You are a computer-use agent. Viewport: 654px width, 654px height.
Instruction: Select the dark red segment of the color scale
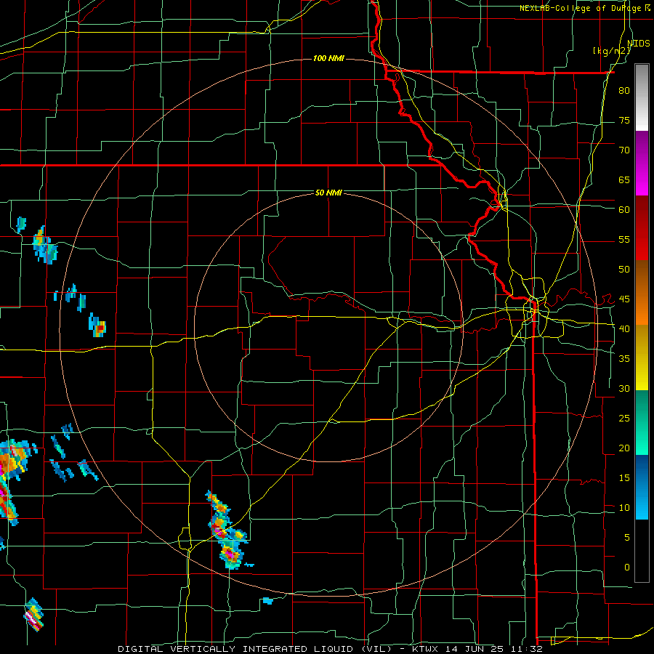coord(642,228)
